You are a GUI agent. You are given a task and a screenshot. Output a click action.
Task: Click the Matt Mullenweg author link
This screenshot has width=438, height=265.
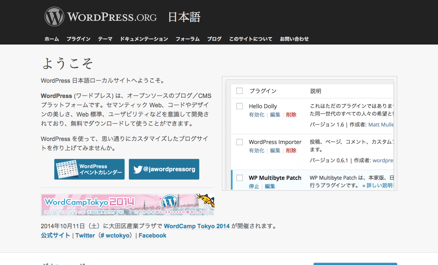click(381, 125)
